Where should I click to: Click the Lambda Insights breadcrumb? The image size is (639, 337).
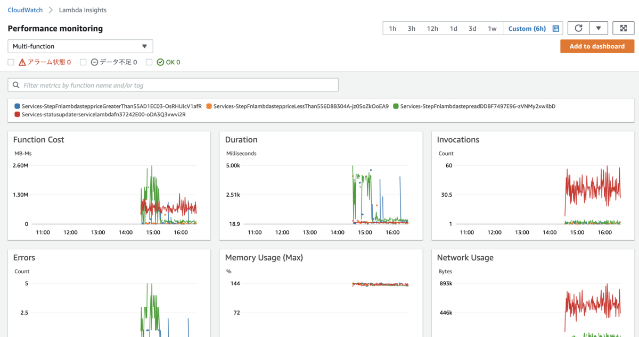point(83,10)
